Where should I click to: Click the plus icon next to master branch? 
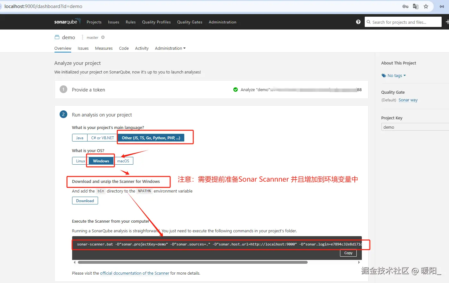click(x=103, y=37)
